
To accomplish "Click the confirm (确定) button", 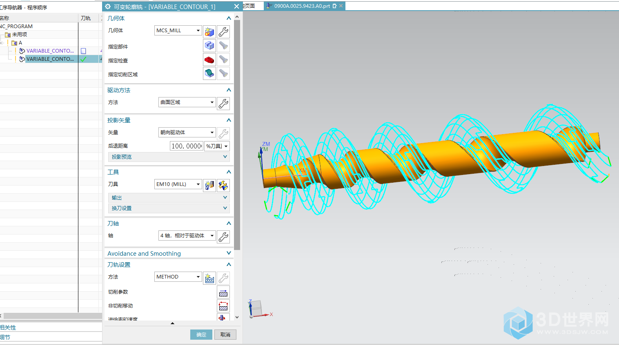I will (x=201, y=335).
